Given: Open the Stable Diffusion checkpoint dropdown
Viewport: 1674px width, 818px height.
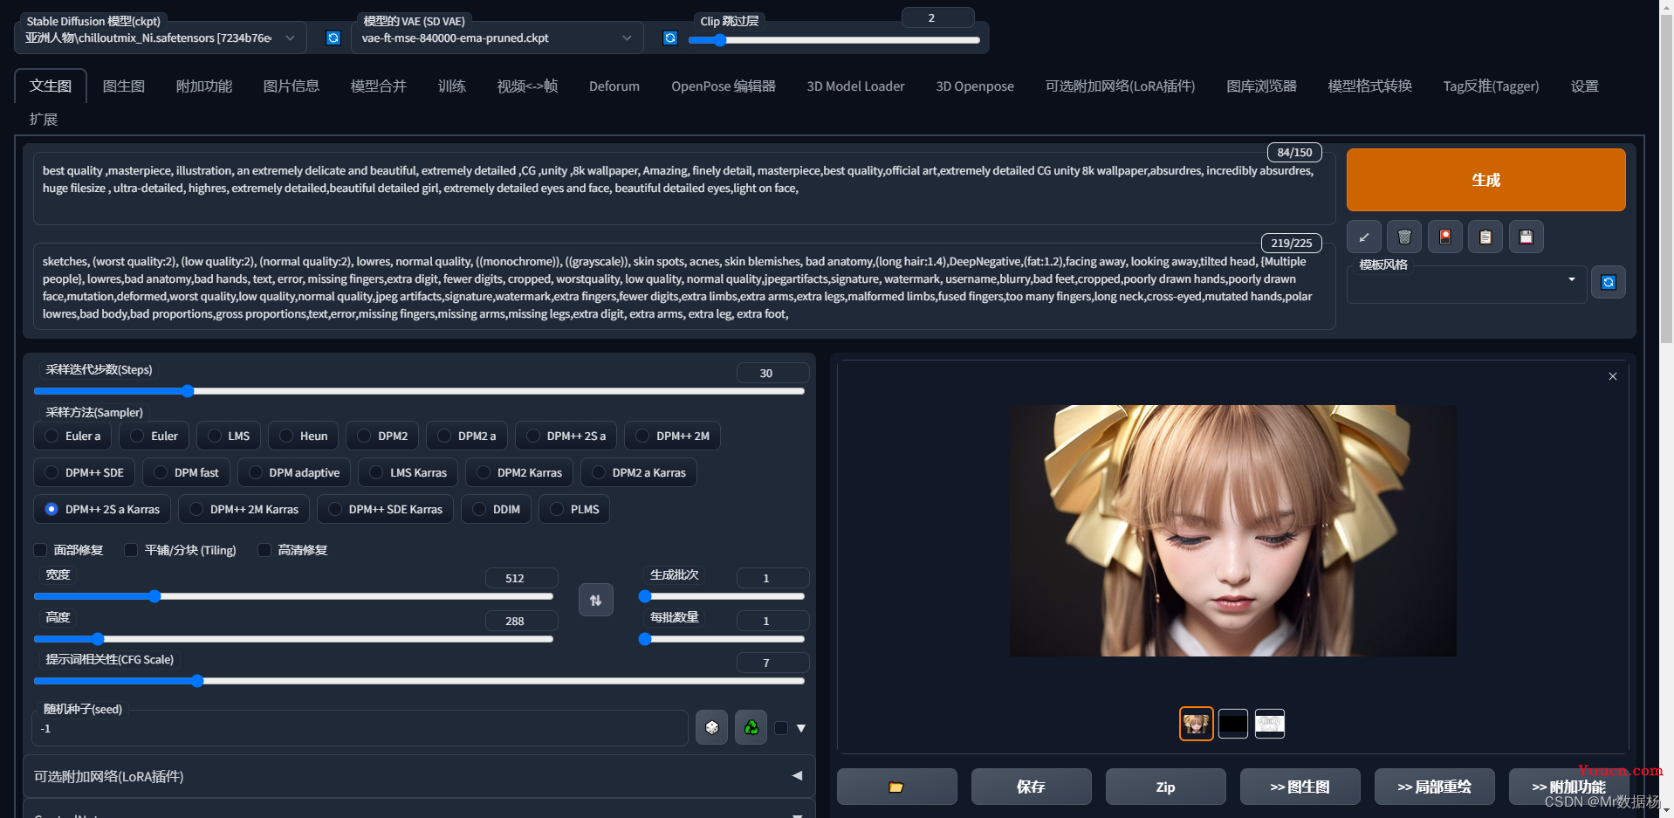Looking at the screenshot, I should (161, 38).
